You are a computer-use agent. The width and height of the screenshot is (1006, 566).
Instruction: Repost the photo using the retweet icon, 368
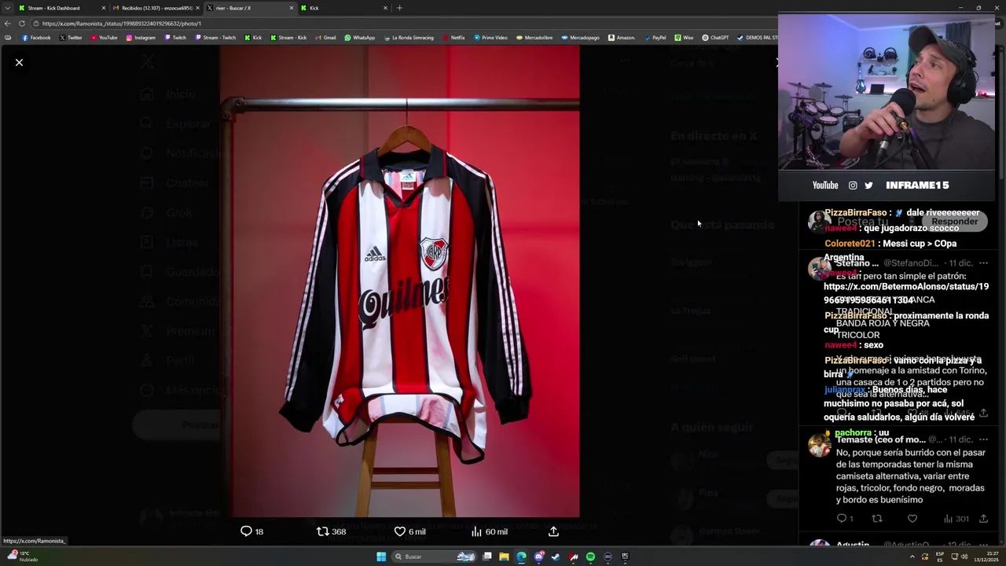click(x=331, y=531)
